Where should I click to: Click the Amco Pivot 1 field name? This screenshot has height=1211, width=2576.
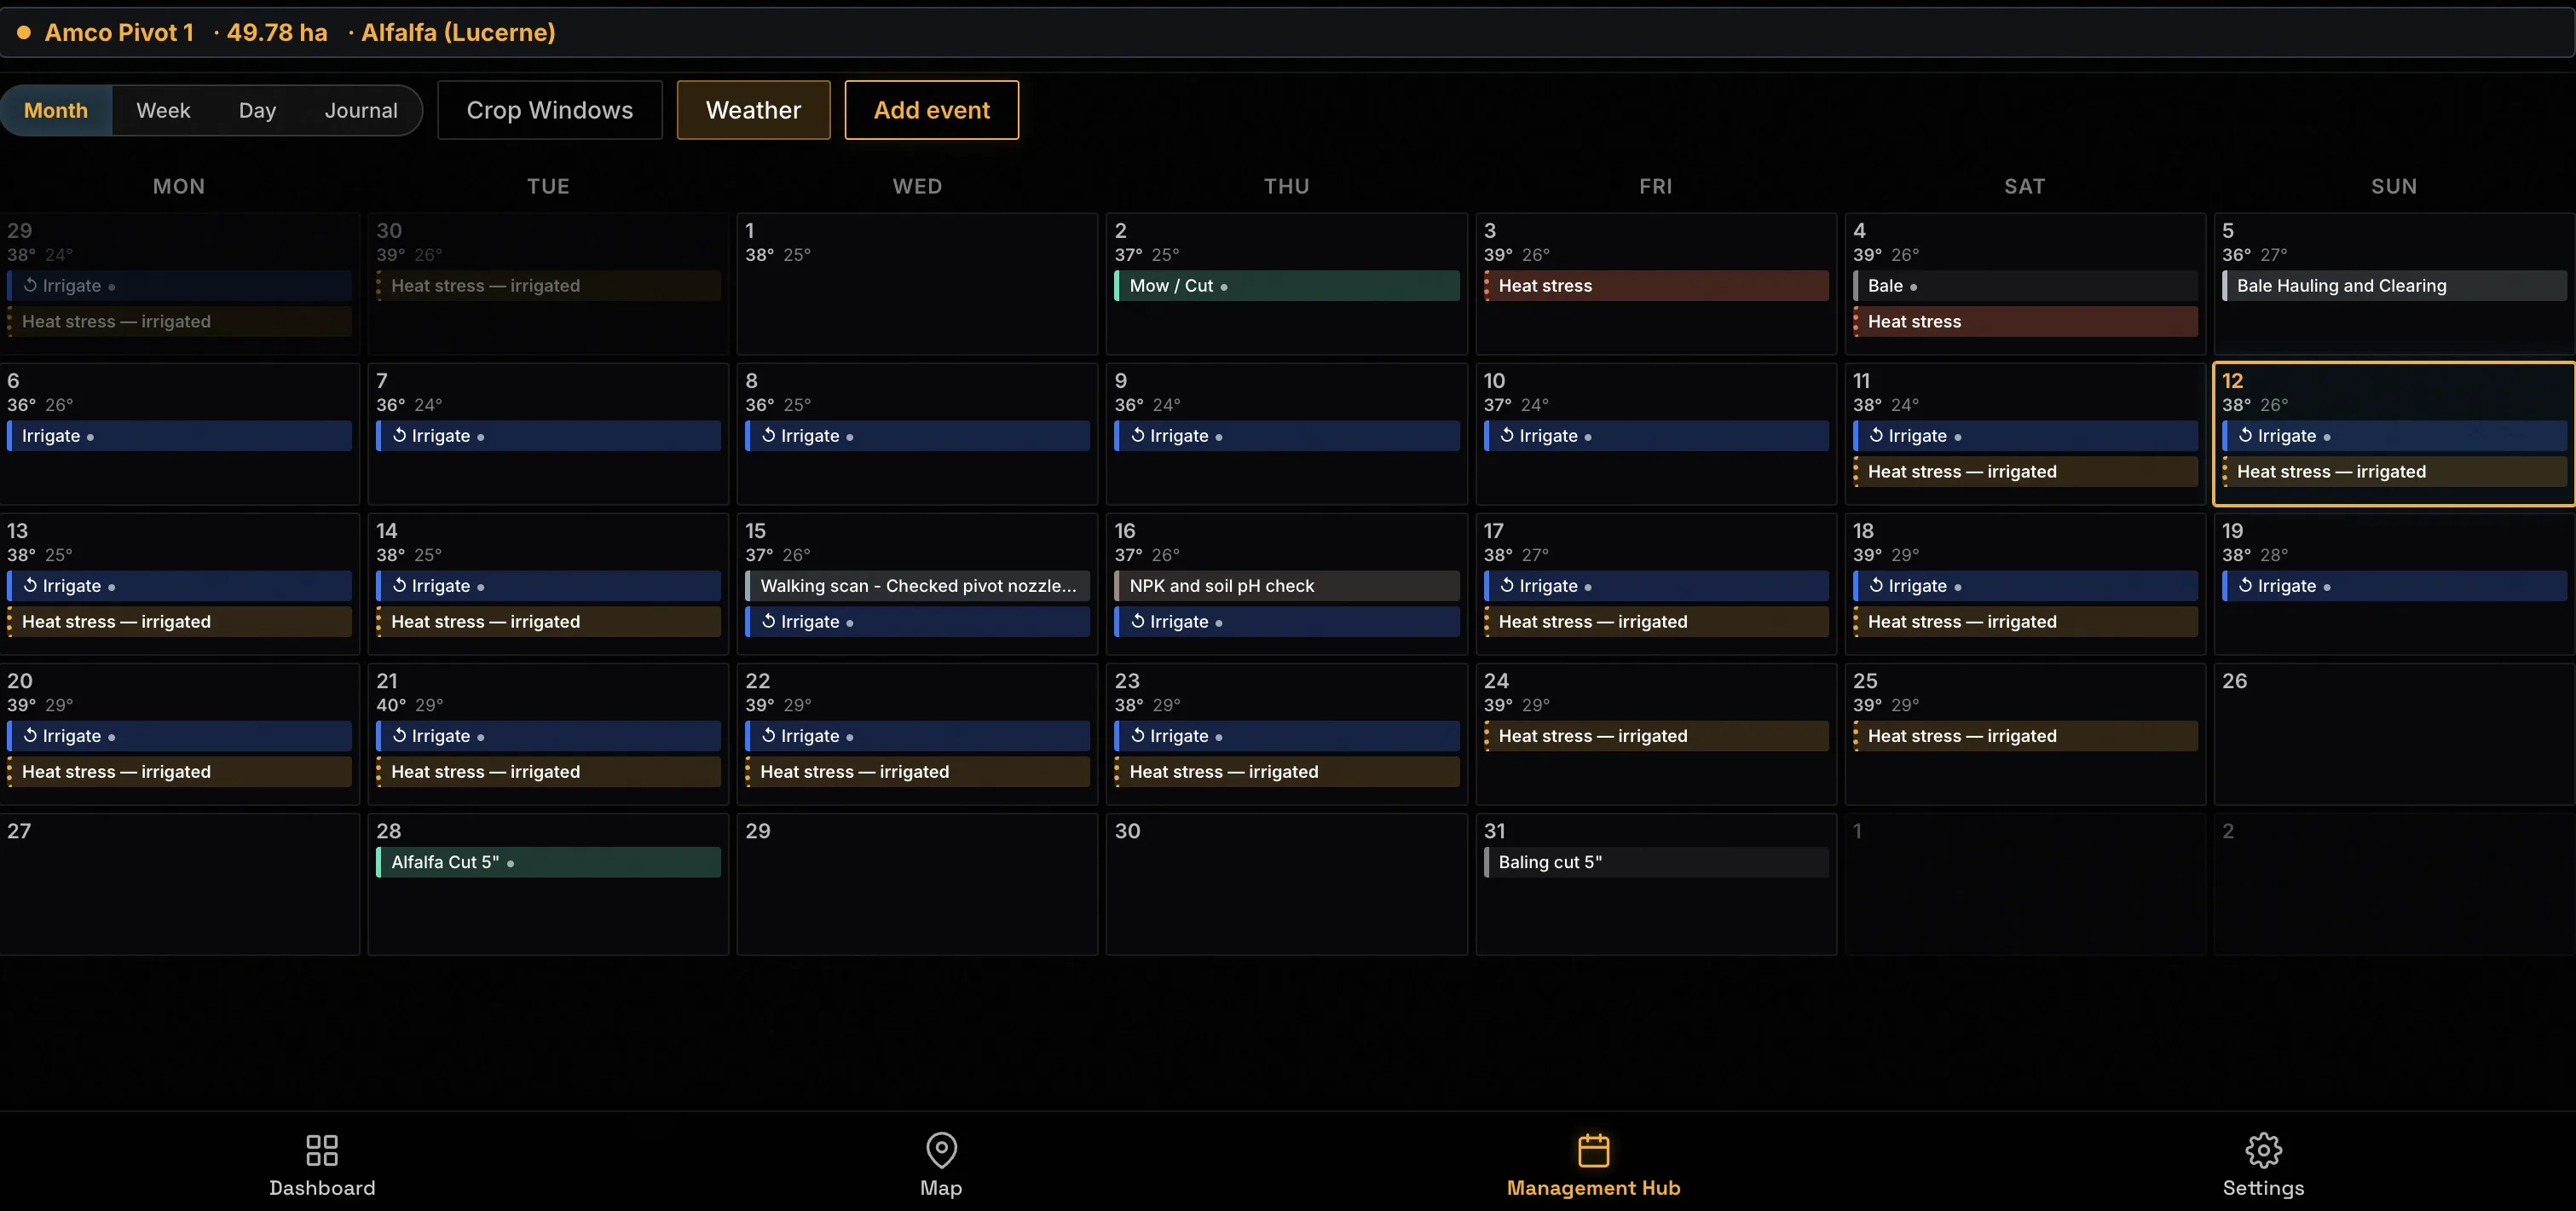coord(119,32)
